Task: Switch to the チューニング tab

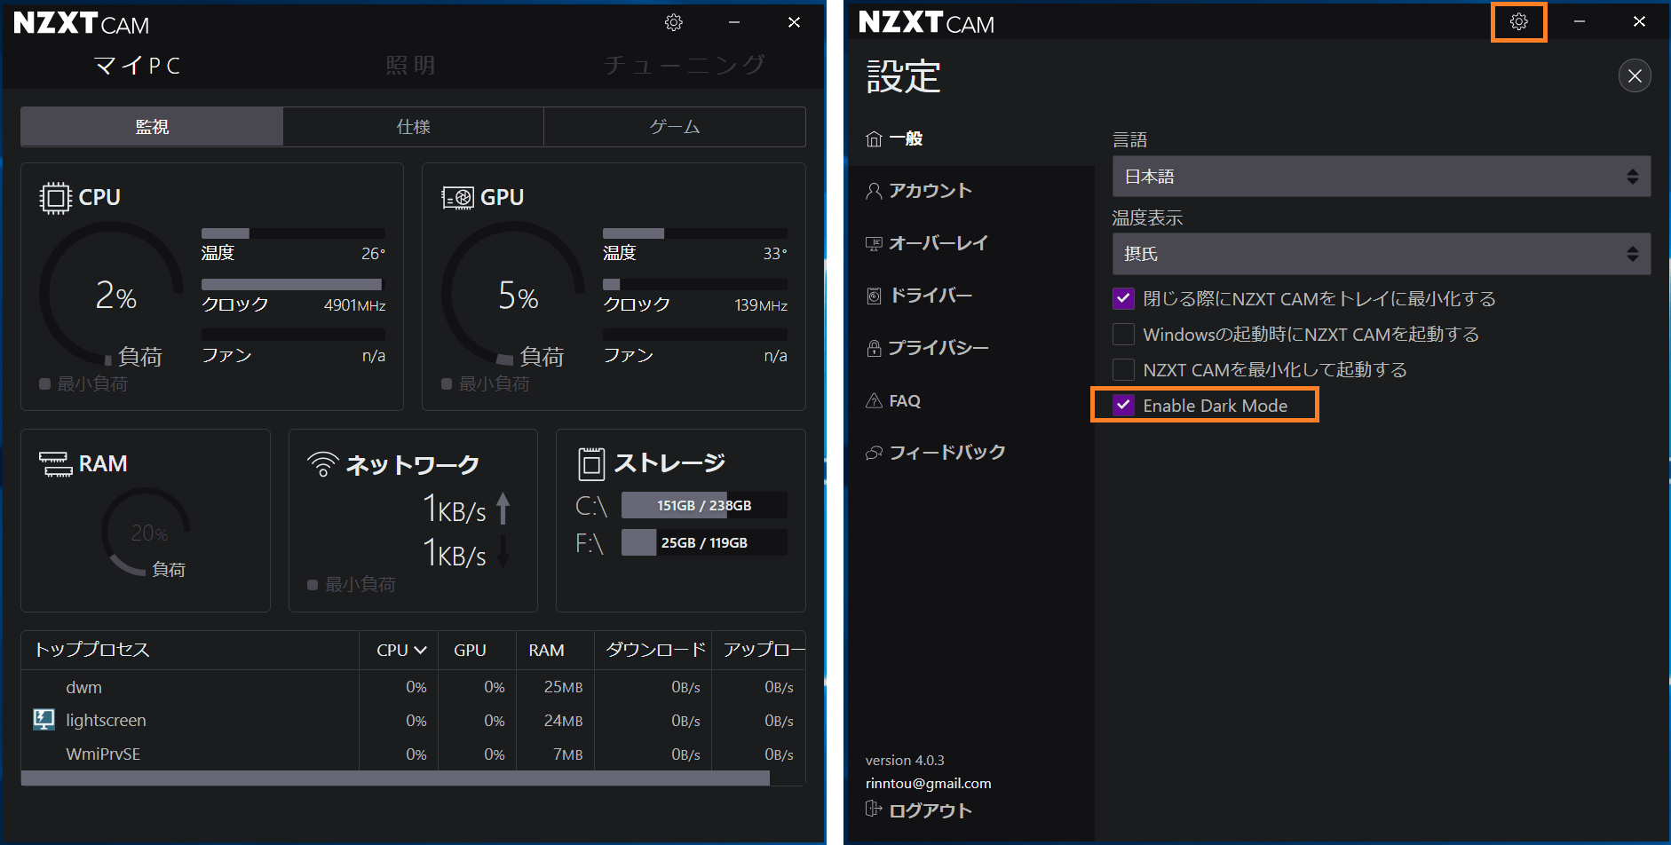Action: click(684, 66)
